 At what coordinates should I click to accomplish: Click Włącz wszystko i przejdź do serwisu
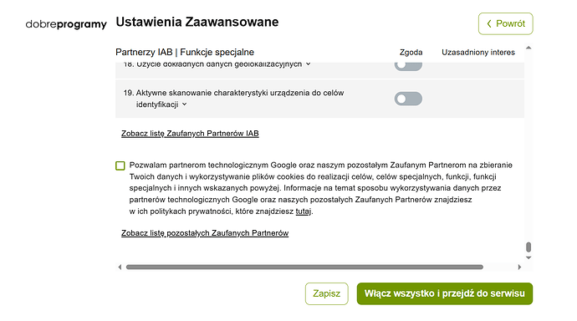(445, 293)
